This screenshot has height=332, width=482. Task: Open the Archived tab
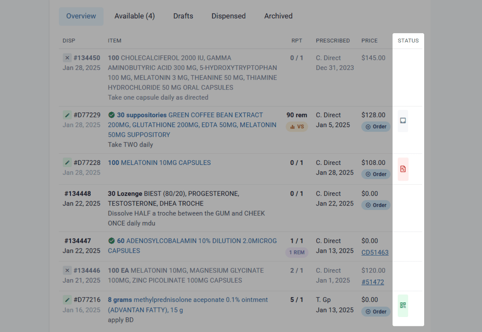(x=278, y=16)
